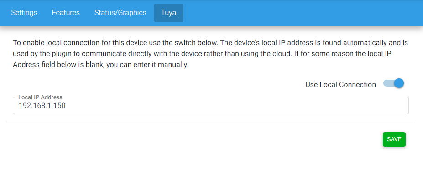Open the Settings tab
The height and width of the screenshot is (169, 423).
[x=24, y=13]
